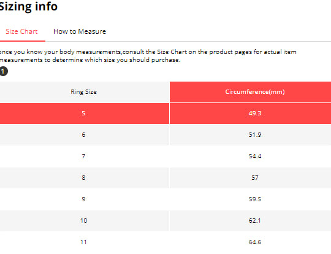
Task: Select ring size 9 cell
Action: [84, 199]
